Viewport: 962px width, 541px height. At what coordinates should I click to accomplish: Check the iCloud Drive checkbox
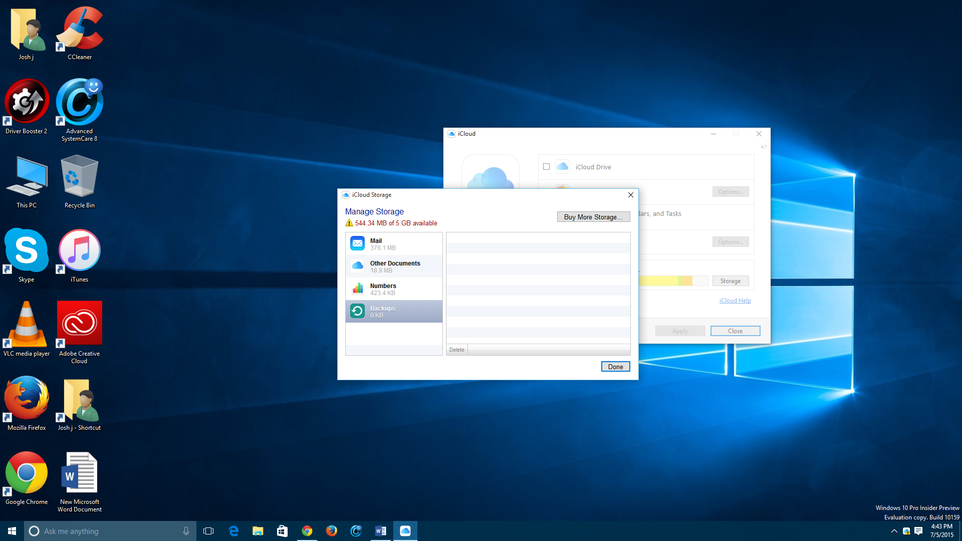click(x=547, y=167)
